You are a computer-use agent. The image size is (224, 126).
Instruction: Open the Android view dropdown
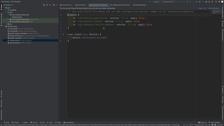pyautogui.click(x=8, y=5)
